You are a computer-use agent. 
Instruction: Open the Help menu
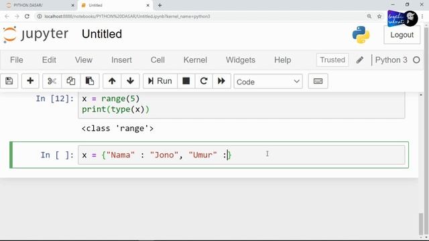point(283,60)
